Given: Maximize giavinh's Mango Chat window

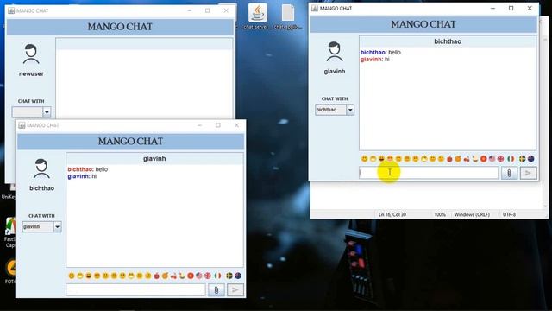Looking at the screenshot, I should [x=511, y=8].
